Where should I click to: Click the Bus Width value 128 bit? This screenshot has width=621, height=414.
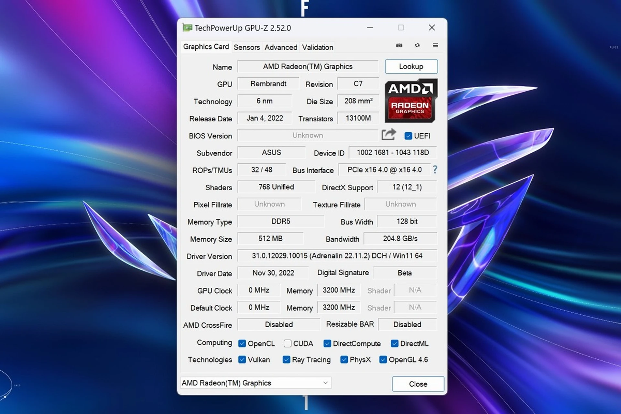pyautogui.click(x=407, y=221)
